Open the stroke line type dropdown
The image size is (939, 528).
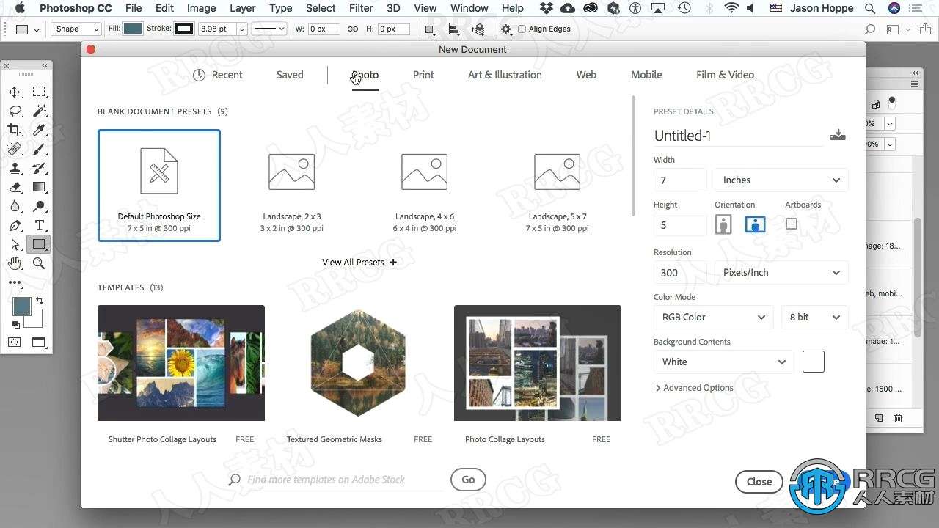click(269, 29)
